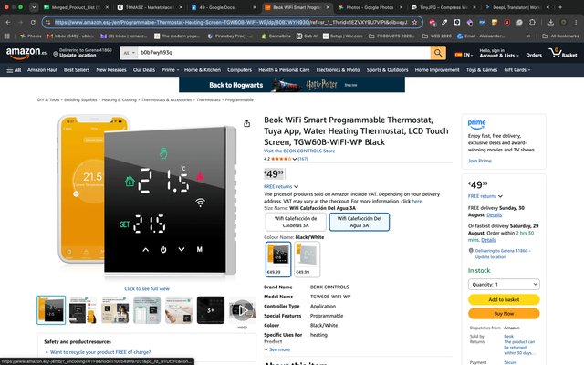Play the product video thumbnail

tap(243, 310)
